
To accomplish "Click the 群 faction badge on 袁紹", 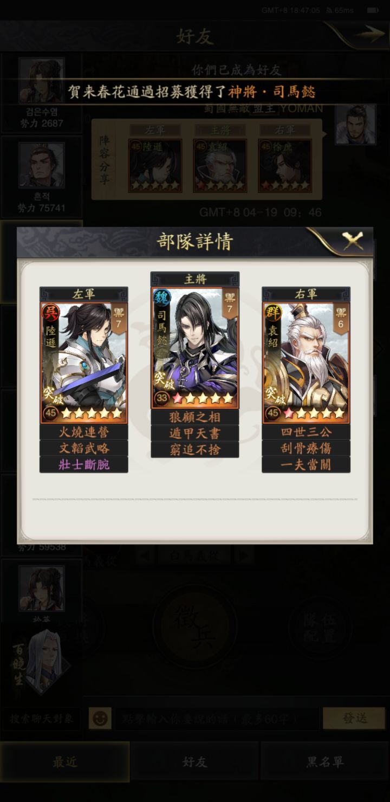I will (272, 312).
